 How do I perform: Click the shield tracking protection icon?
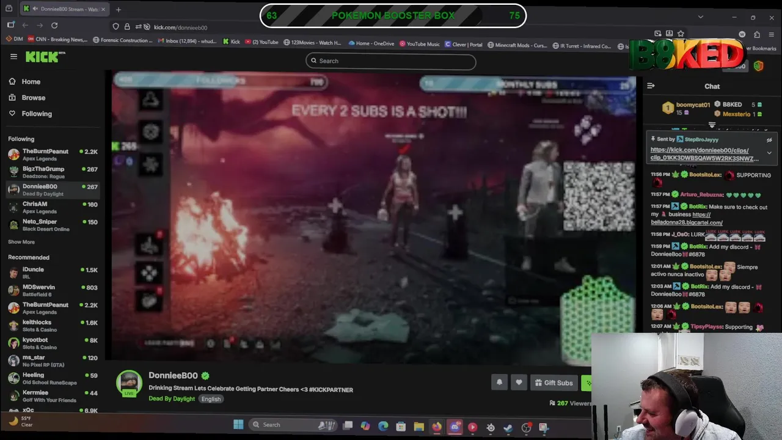coord(115,27)
